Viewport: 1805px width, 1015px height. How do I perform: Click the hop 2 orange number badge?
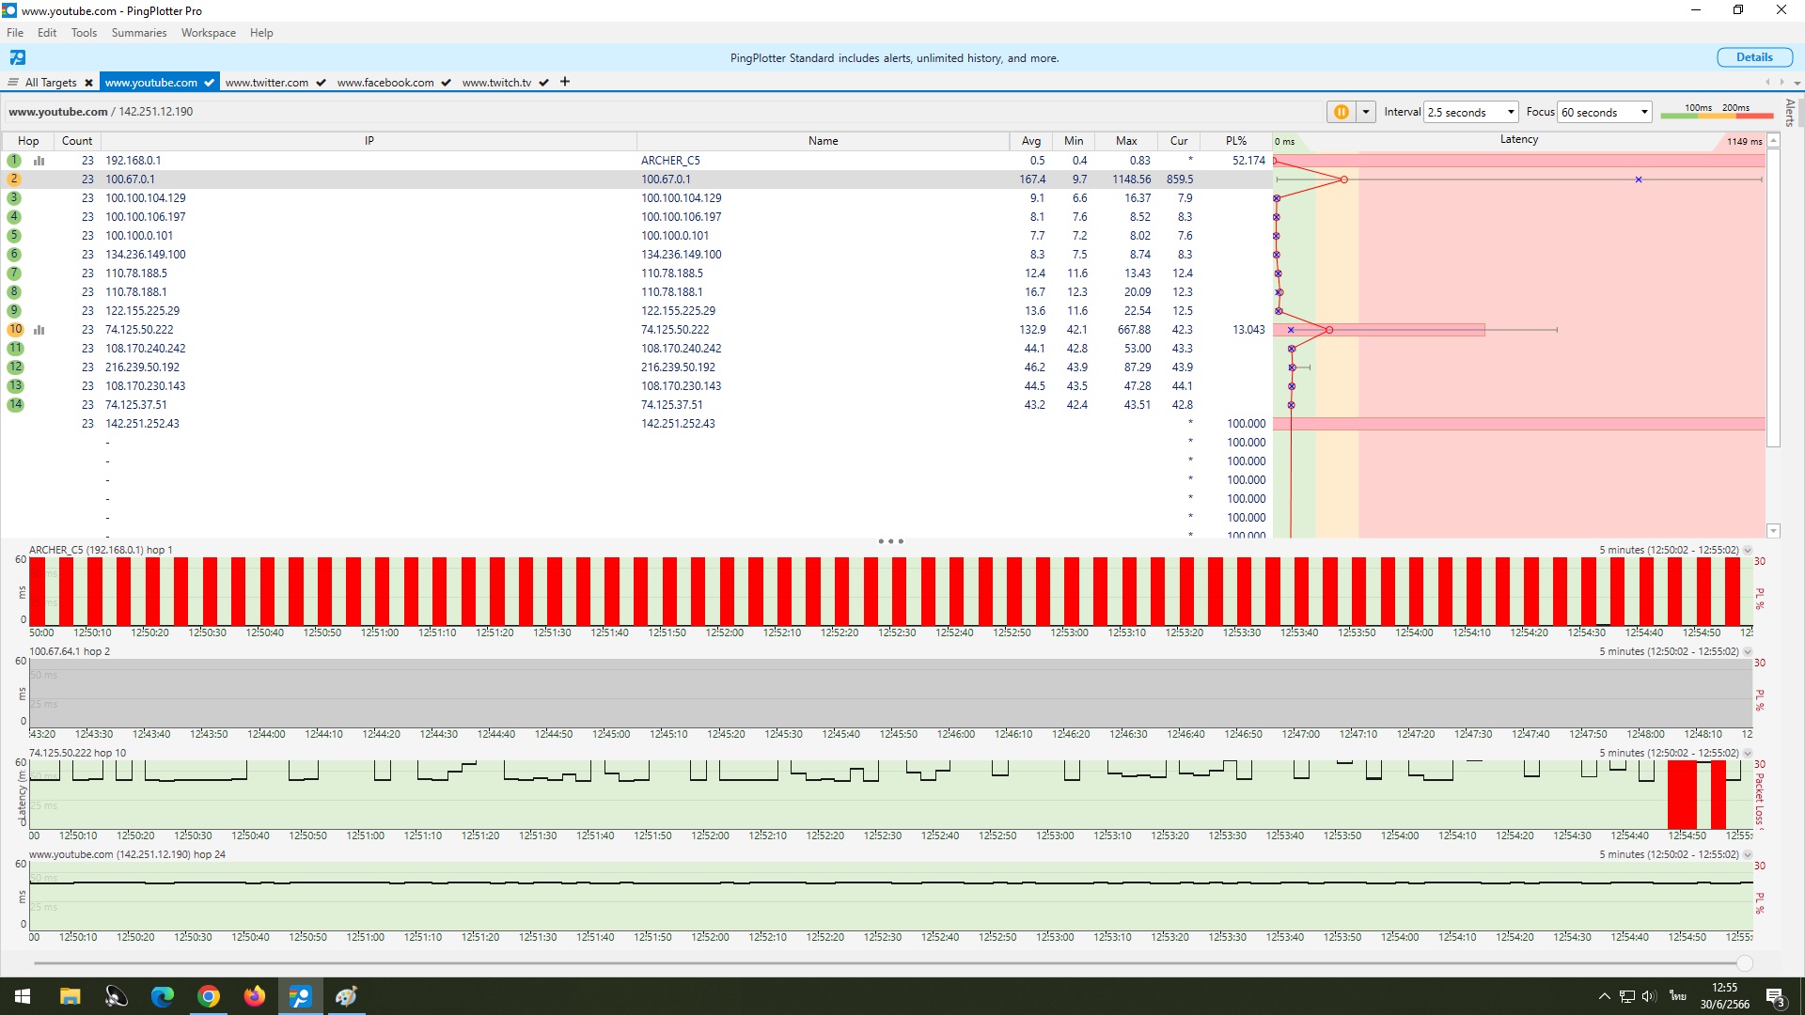pos(14,180)
